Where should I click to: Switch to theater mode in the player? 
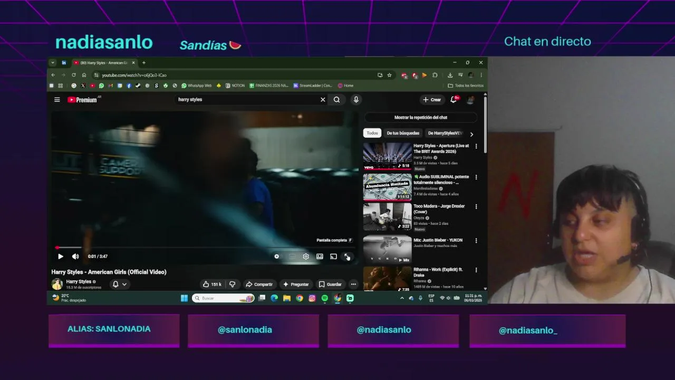click(320, 256)
